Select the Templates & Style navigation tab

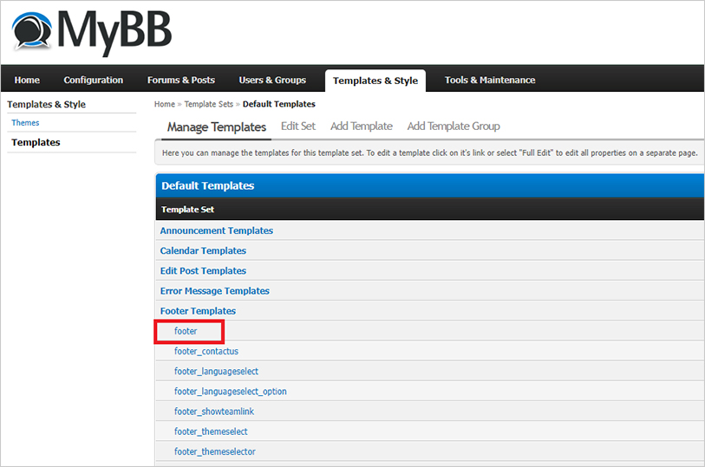coord(375,81)
